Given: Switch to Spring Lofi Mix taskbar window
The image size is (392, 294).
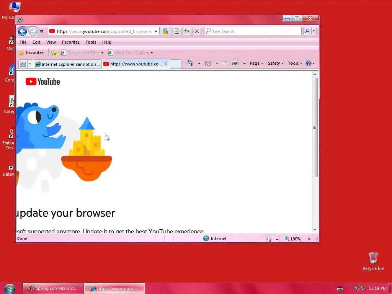Looking at the screenshot, I should (x=53, y=288).
